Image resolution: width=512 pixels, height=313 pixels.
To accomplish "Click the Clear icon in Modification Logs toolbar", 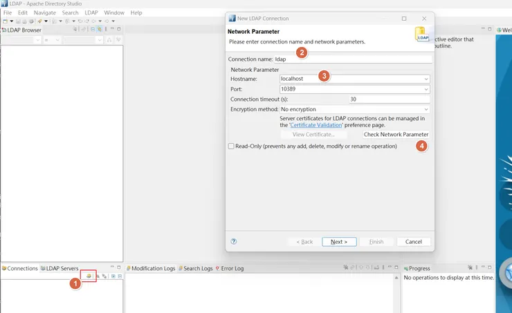I will [346, 267].
